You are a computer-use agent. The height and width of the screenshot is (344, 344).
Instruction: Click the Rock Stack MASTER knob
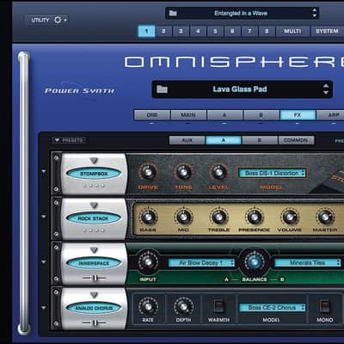tap(325, 217)
